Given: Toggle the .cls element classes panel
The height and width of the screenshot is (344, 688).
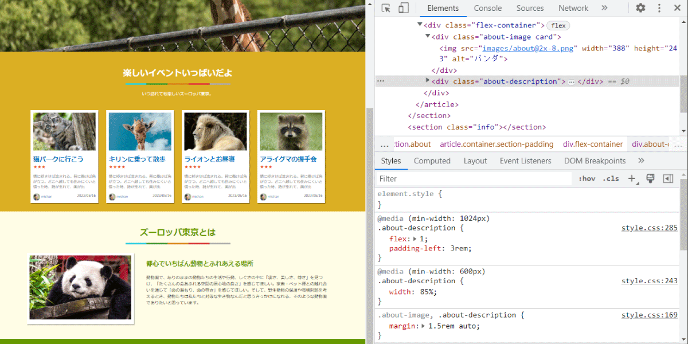Looking at the screenshot, I should pos(611,179).
